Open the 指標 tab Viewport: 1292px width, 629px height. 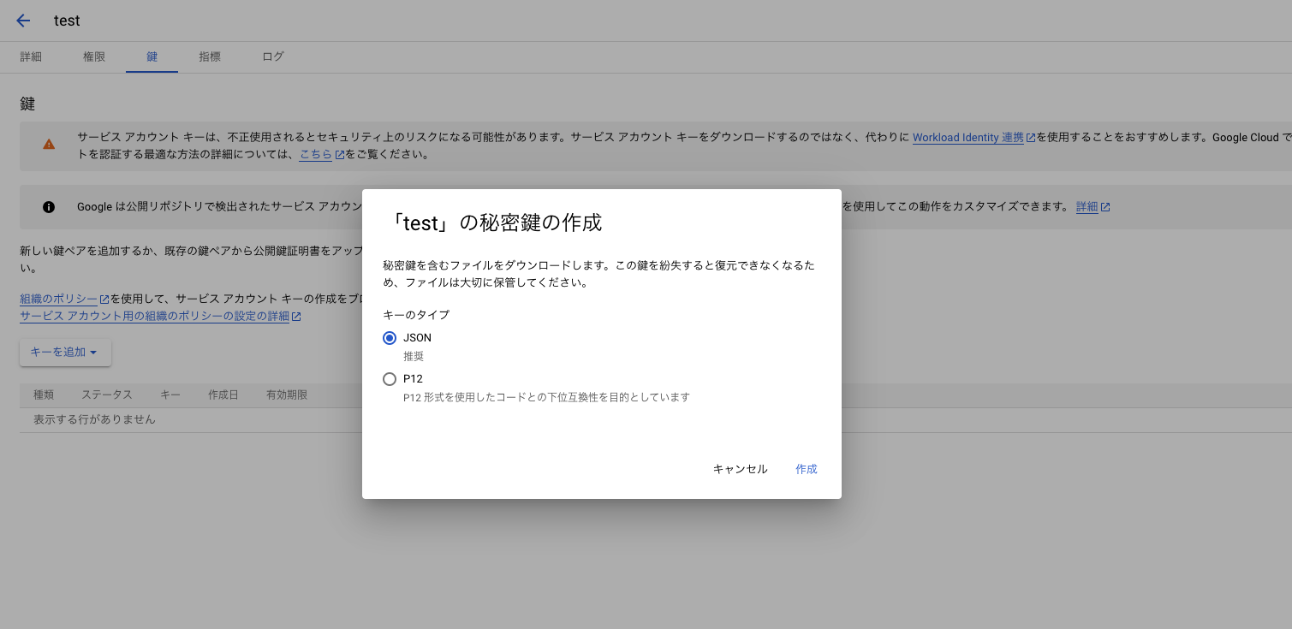(x=210, y=57)
